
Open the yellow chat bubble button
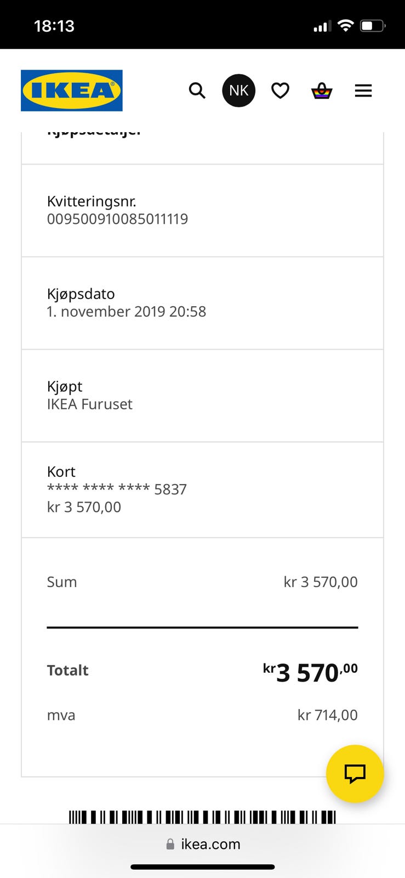(x=355, y=773)
